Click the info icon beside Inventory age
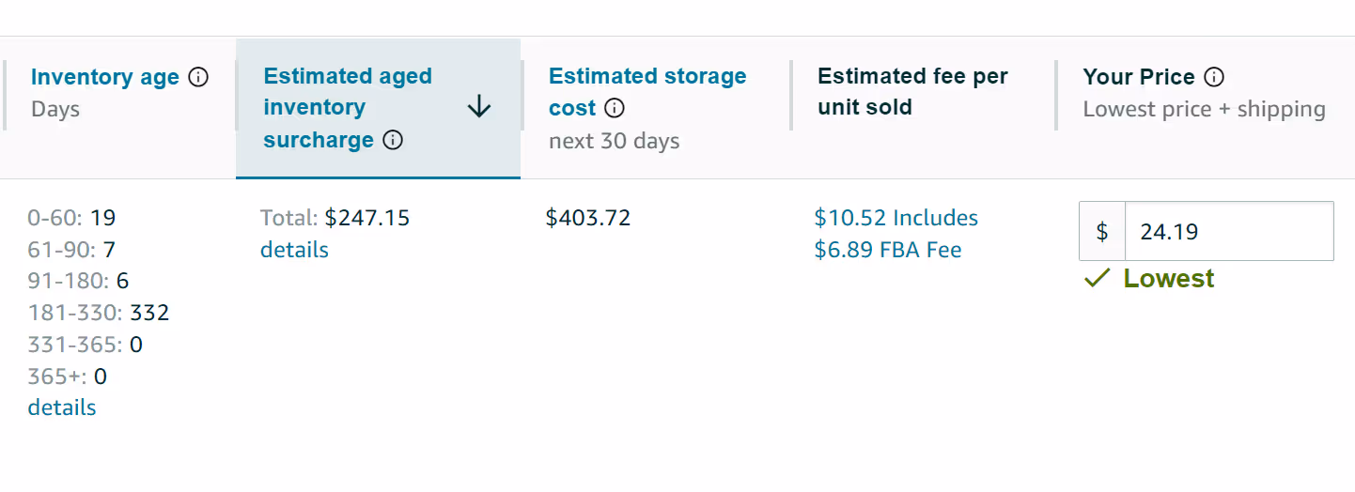Screen dimensions: 1355x492 198,77
